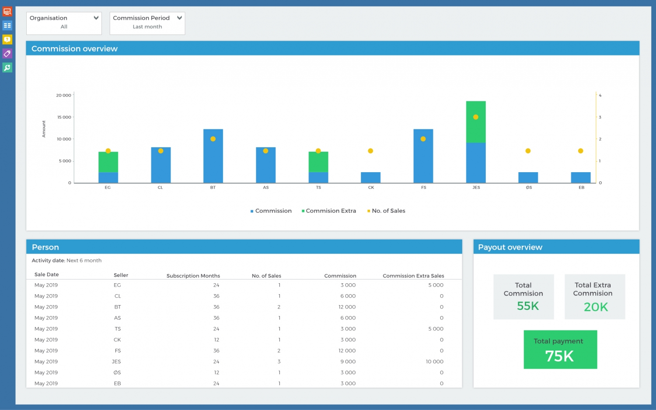Open the red dashboard reports icon
The image size is (656, 410).
(7, 11)
